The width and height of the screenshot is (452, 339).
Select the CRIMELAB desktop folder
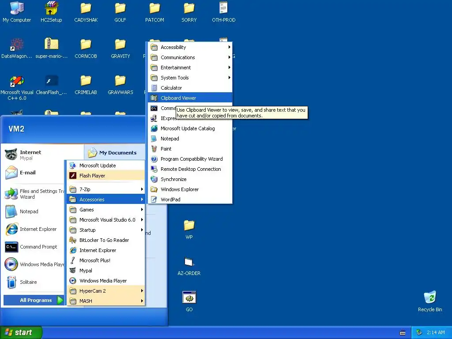pos(86,85)
